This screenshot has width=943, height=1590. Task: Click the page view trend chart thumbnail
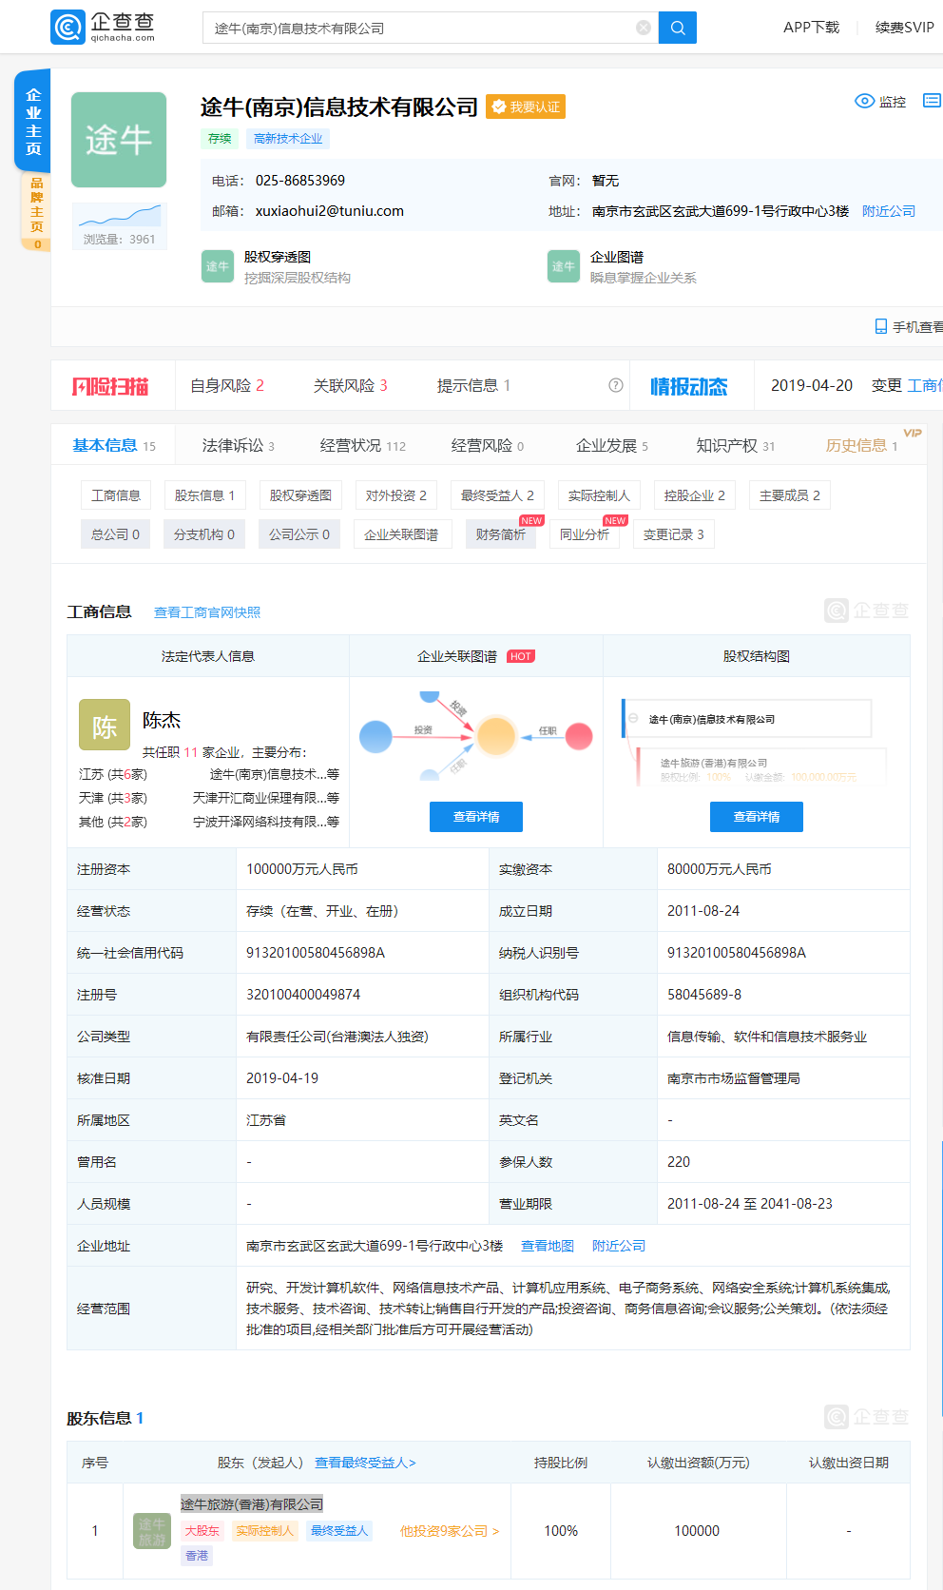119,216
